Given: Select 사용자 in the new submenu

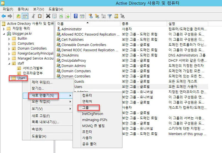Looking at the screenshot, I should 87,138.
